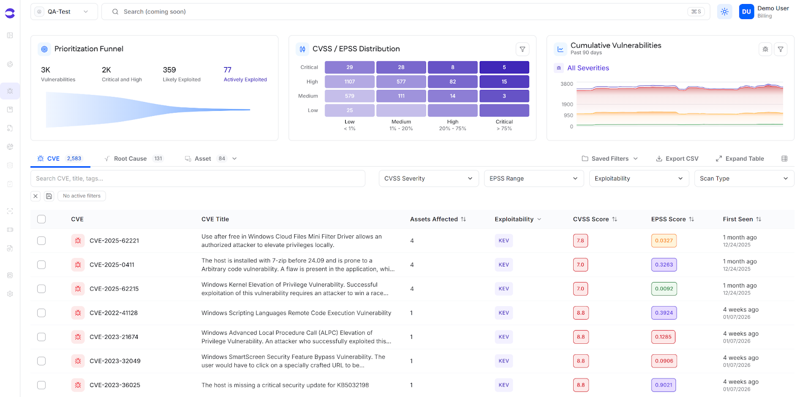This screenshot has height=397, width=803.
Task: Check the box for CVE-2022-41128
Action: (42, 313)
